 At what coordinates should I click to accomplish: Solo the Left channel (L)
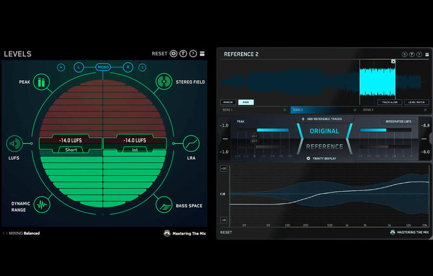tap(78, 67)
